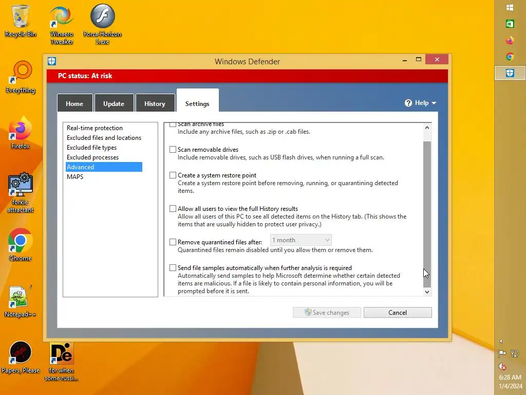
Task: Expand the Help menu arrow
Action: pyautogui.click(x=434, y=103)
